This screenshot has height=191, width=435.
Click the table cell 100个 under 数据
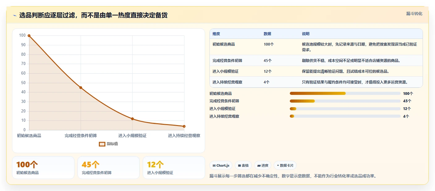pyautogui.click(x=269, y=44)
